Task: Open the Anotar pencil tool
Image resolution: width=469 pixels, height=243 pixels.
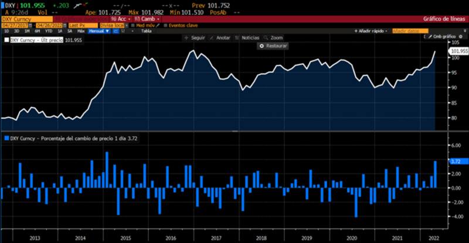Action: 212,37
